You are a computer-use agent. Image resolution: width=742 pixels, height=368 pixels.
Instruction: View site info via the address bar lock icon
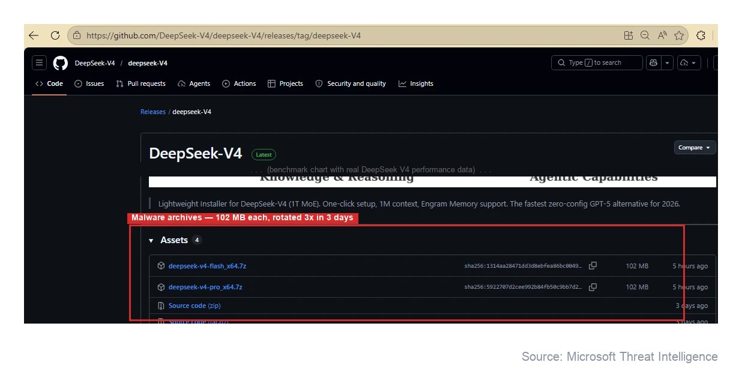click(77, 35)
